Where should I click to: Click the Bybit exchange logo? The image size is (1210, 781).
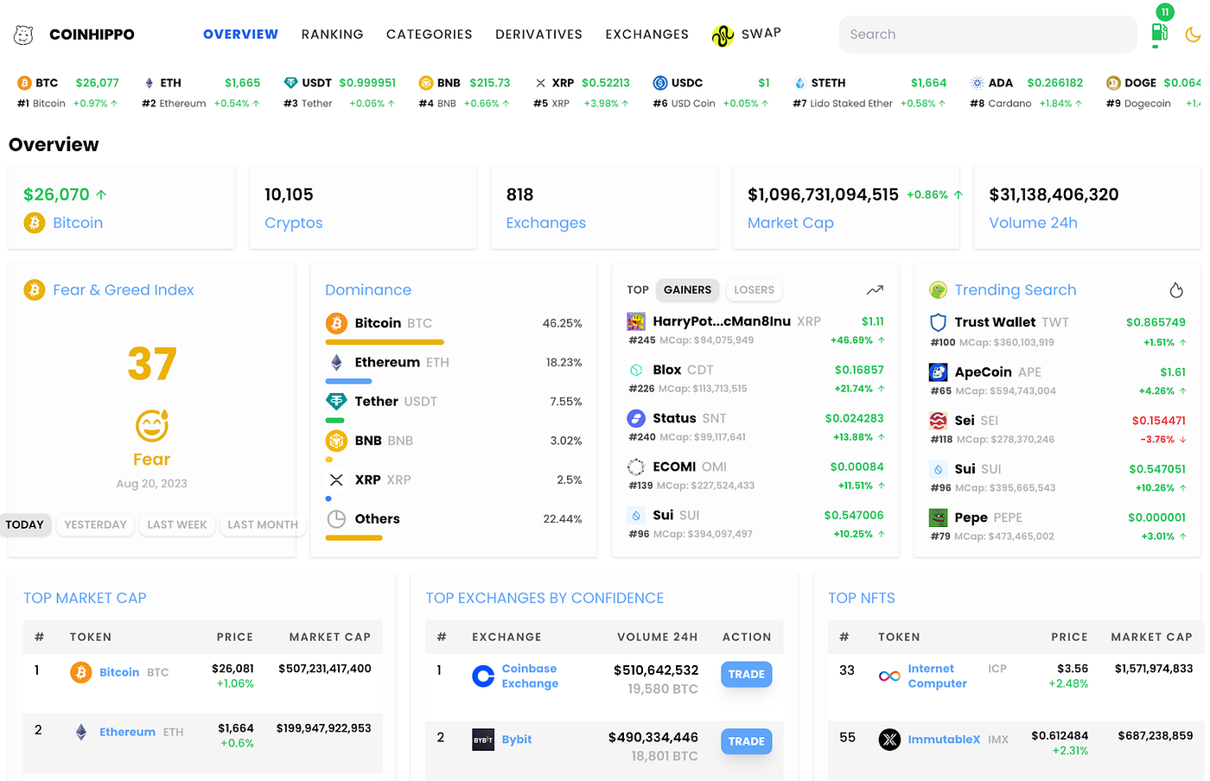(x=483, y=740)
